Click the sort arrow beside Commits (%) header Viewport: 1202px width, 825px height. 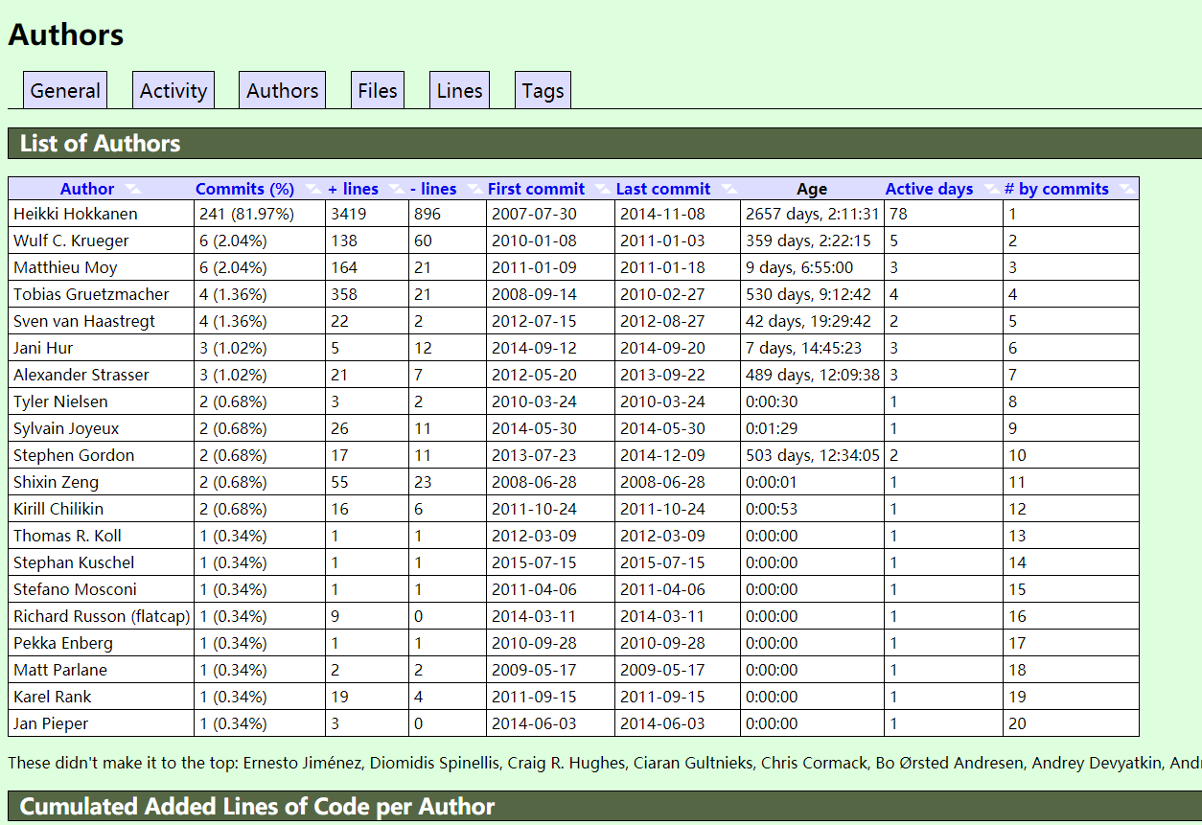pos(312,189)
